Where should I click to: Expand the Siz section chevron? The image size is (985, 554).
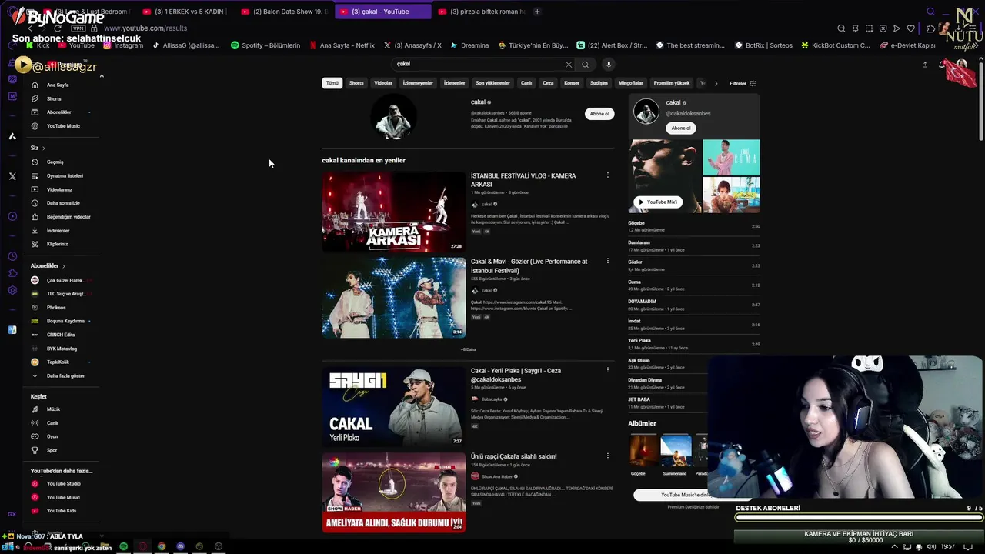(x=43, y=148)
